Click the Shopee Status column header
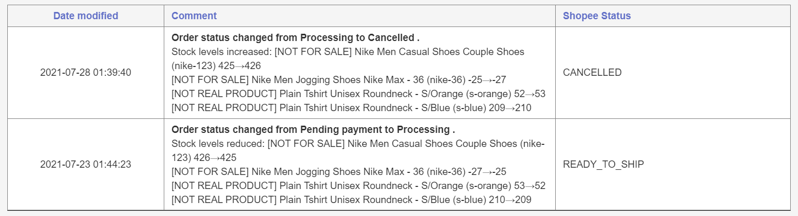798x216 pixels. (597, 16)
